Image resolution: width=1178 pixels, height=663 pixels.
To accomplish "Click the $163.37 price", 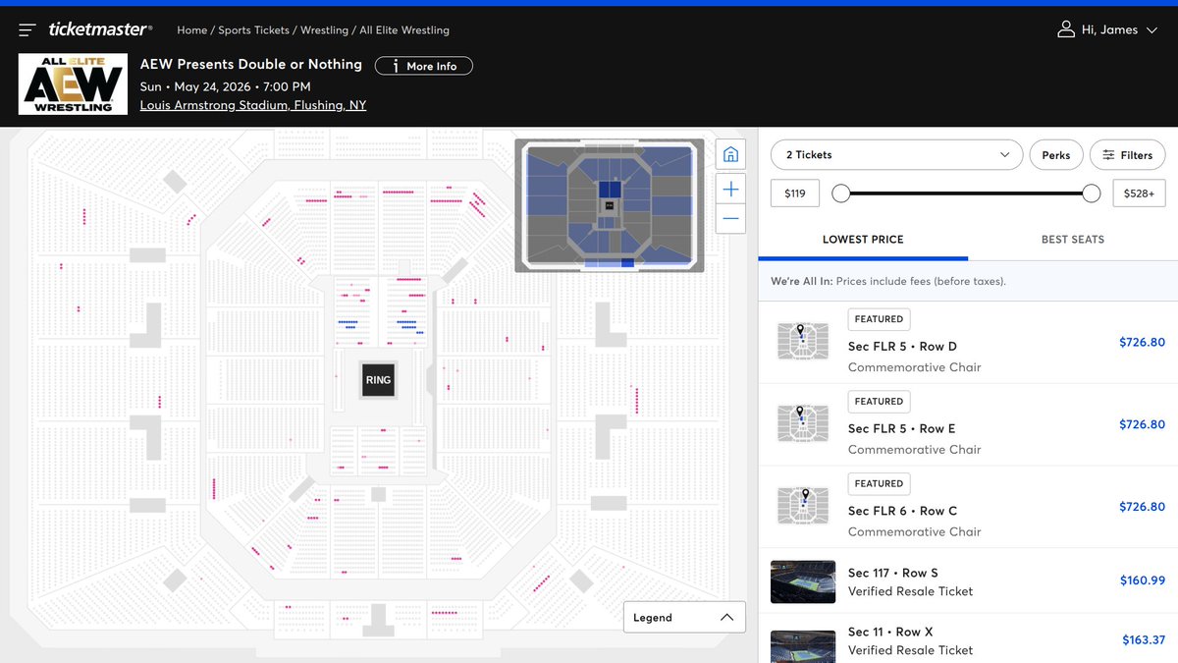I will pyautogui.click(x=1144, y=640).
